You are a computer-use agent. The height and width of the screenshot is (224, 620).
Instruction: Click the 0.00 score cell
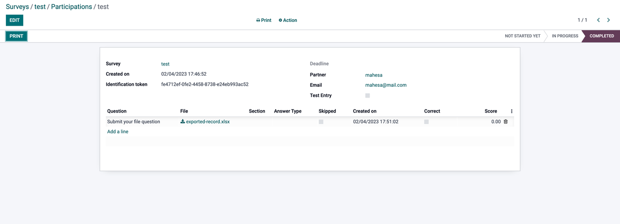click(x=496, y=122)
